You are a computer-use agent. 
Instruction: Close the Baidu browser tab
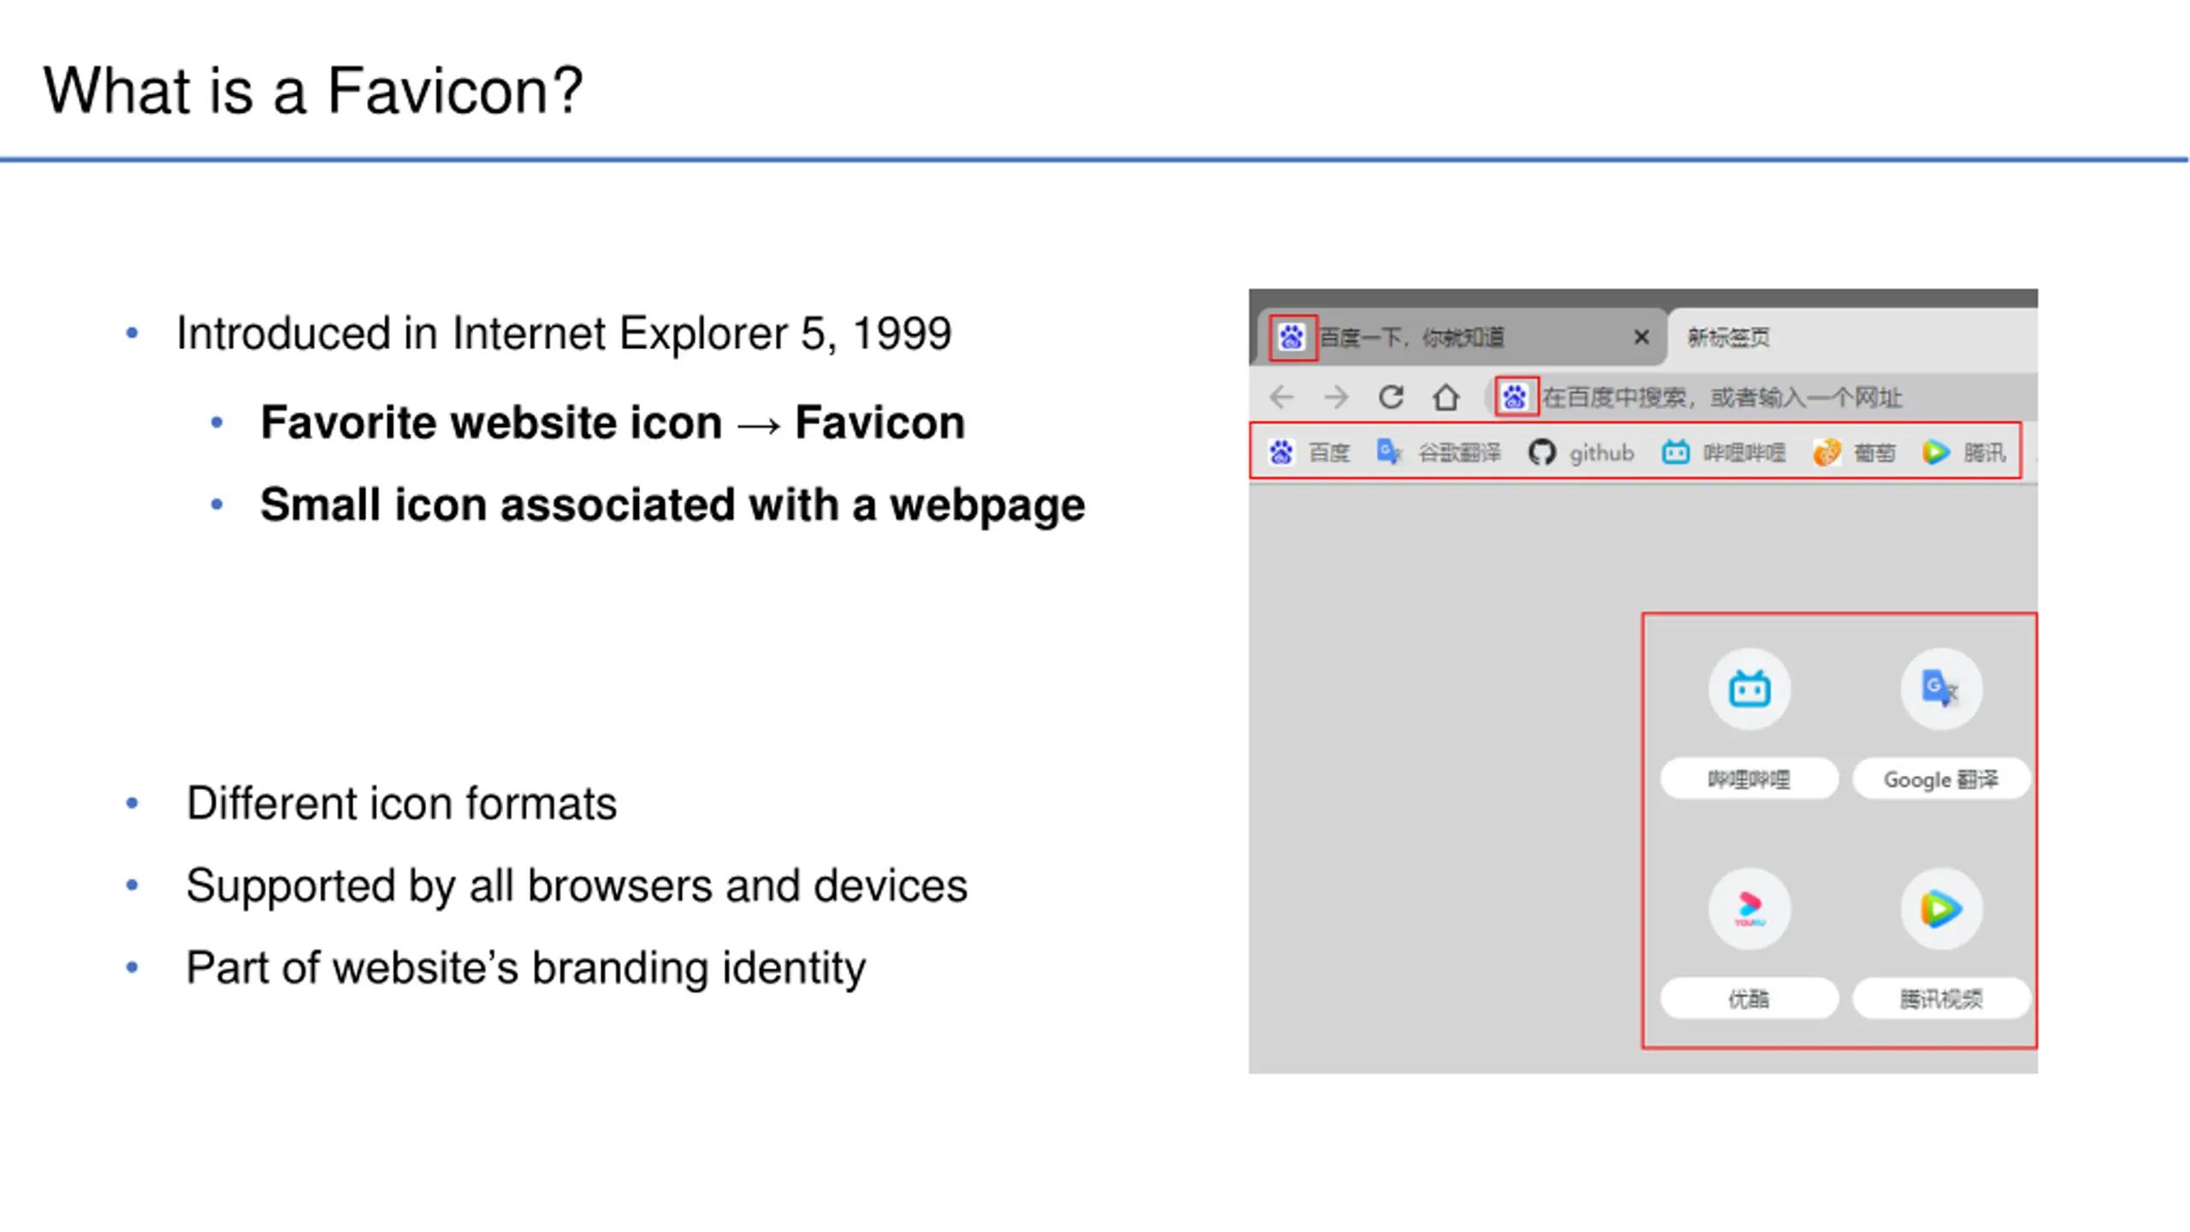point(1641,337)
